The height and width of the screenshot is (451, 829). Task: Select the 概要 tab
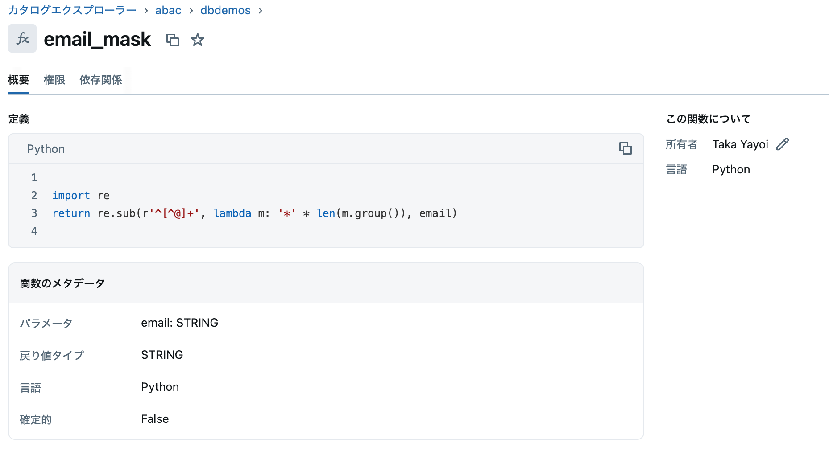coord(18,80)
